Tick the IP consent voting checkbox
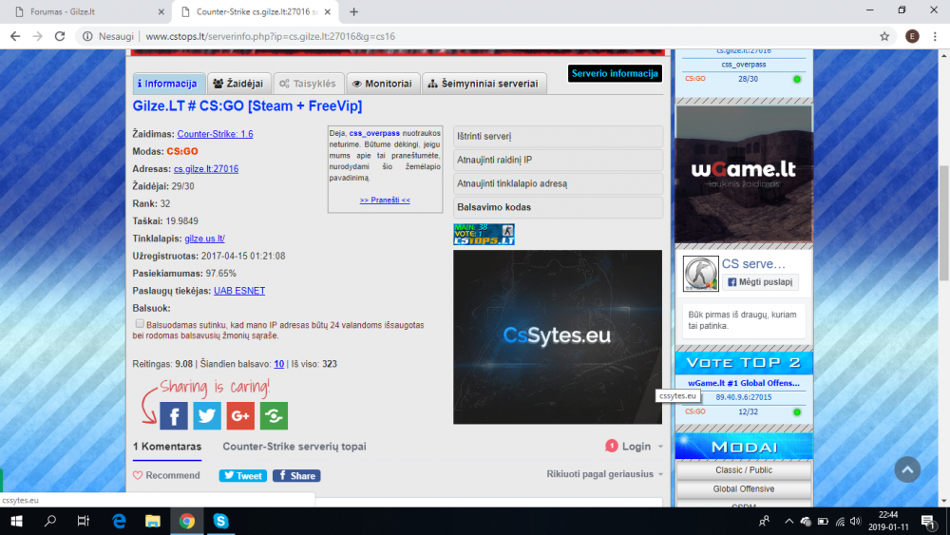950x535 pixels. coord(140,323)
